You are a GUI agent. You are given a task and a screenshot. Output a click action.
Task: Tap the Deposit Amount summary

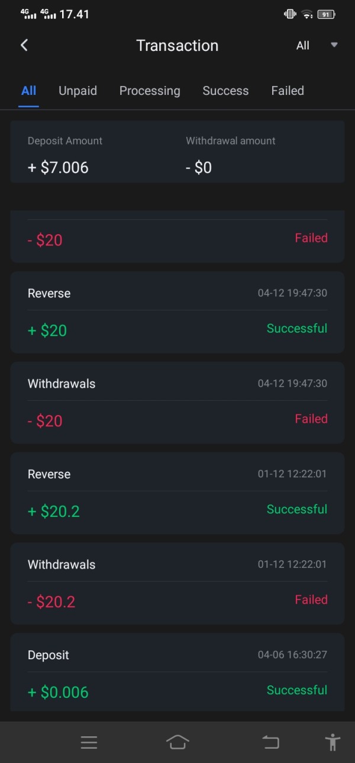(65, 154)
